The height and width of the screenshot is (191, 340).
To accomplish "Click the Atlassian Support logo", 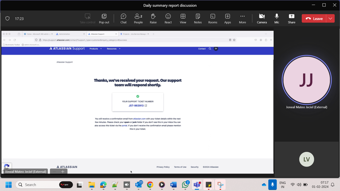I will 67,49.
